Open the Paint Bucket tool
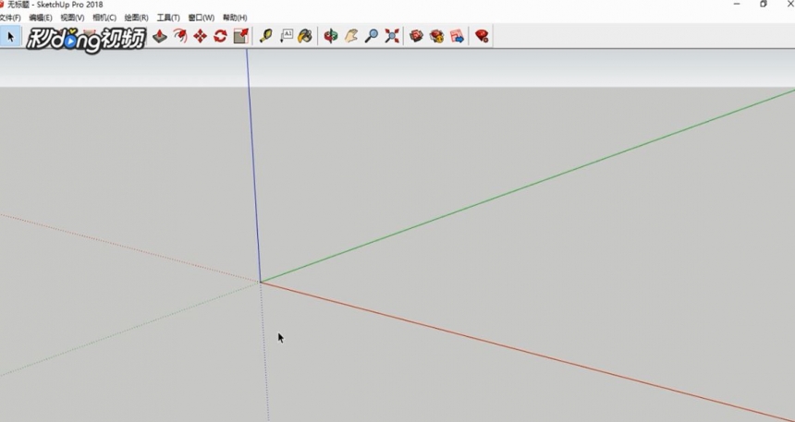 tap(305, 36)
